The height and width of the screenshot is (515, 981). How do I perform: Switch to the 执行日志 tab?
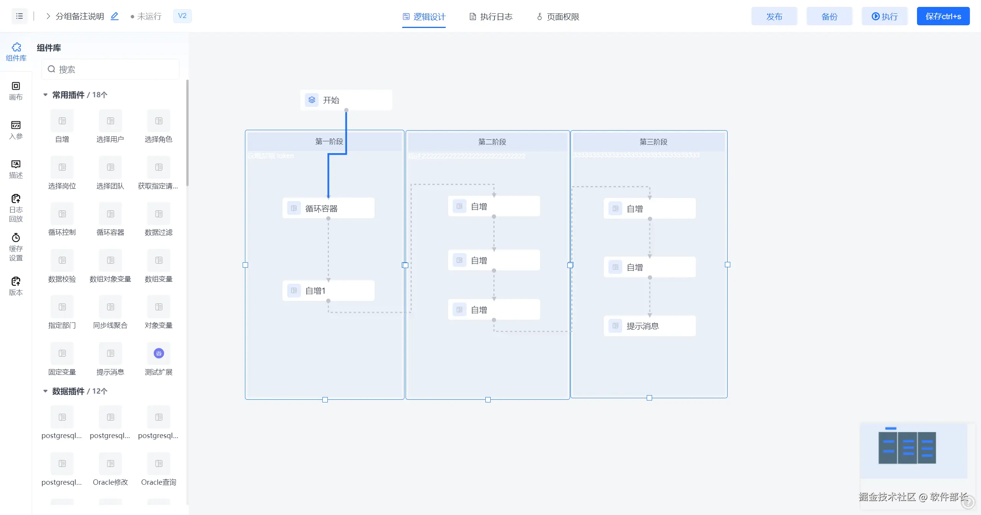pyautogui.click(x=491, y=16)
